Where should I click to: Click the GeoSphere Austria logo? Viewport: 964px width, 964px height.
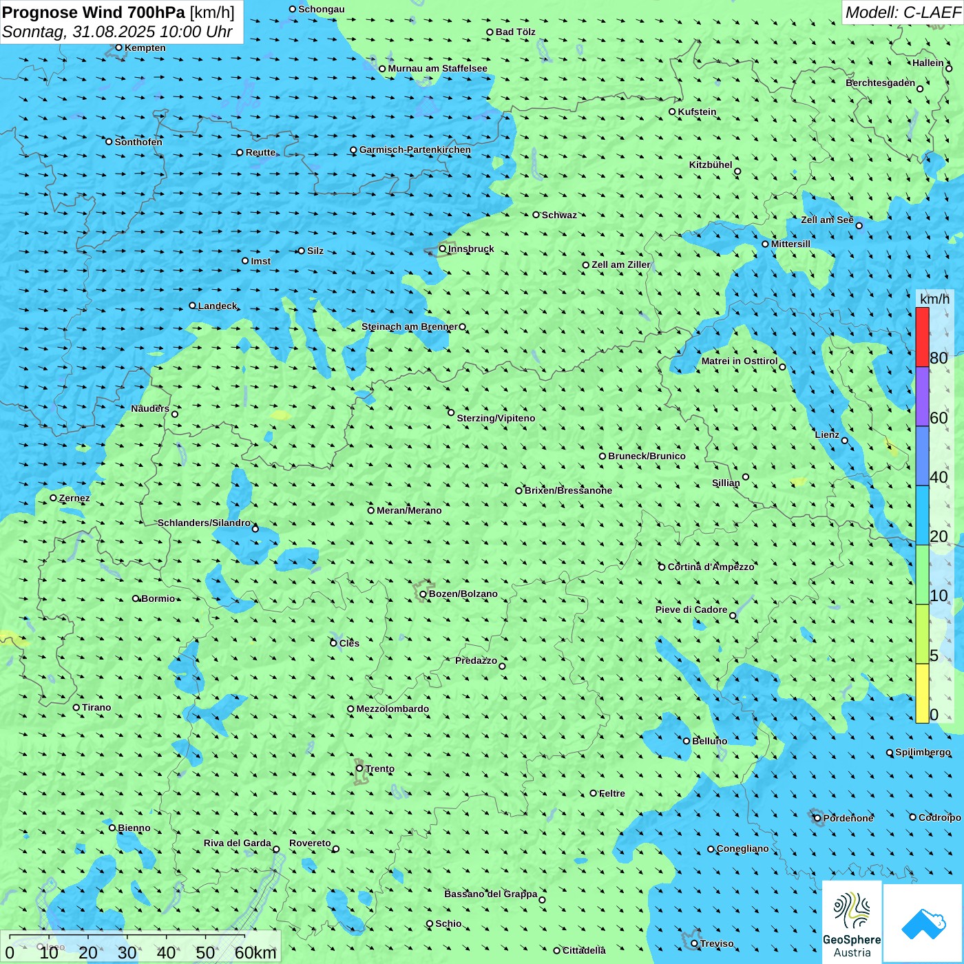[852, 922]
